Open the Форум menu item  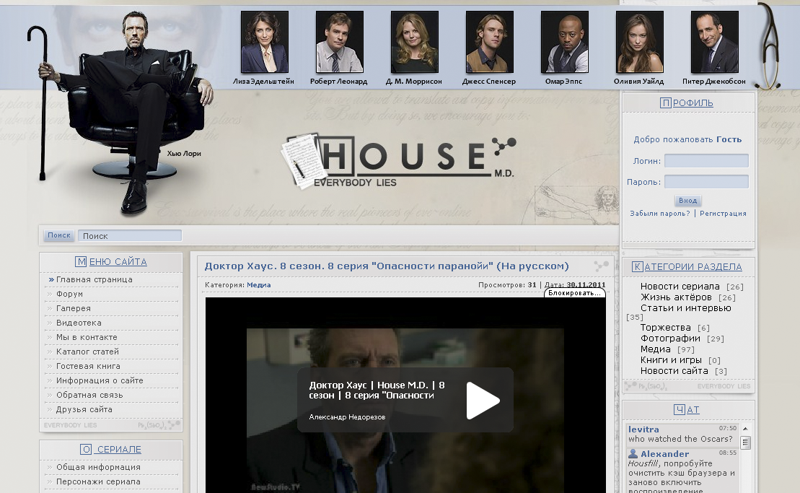(x=69, y=294)
